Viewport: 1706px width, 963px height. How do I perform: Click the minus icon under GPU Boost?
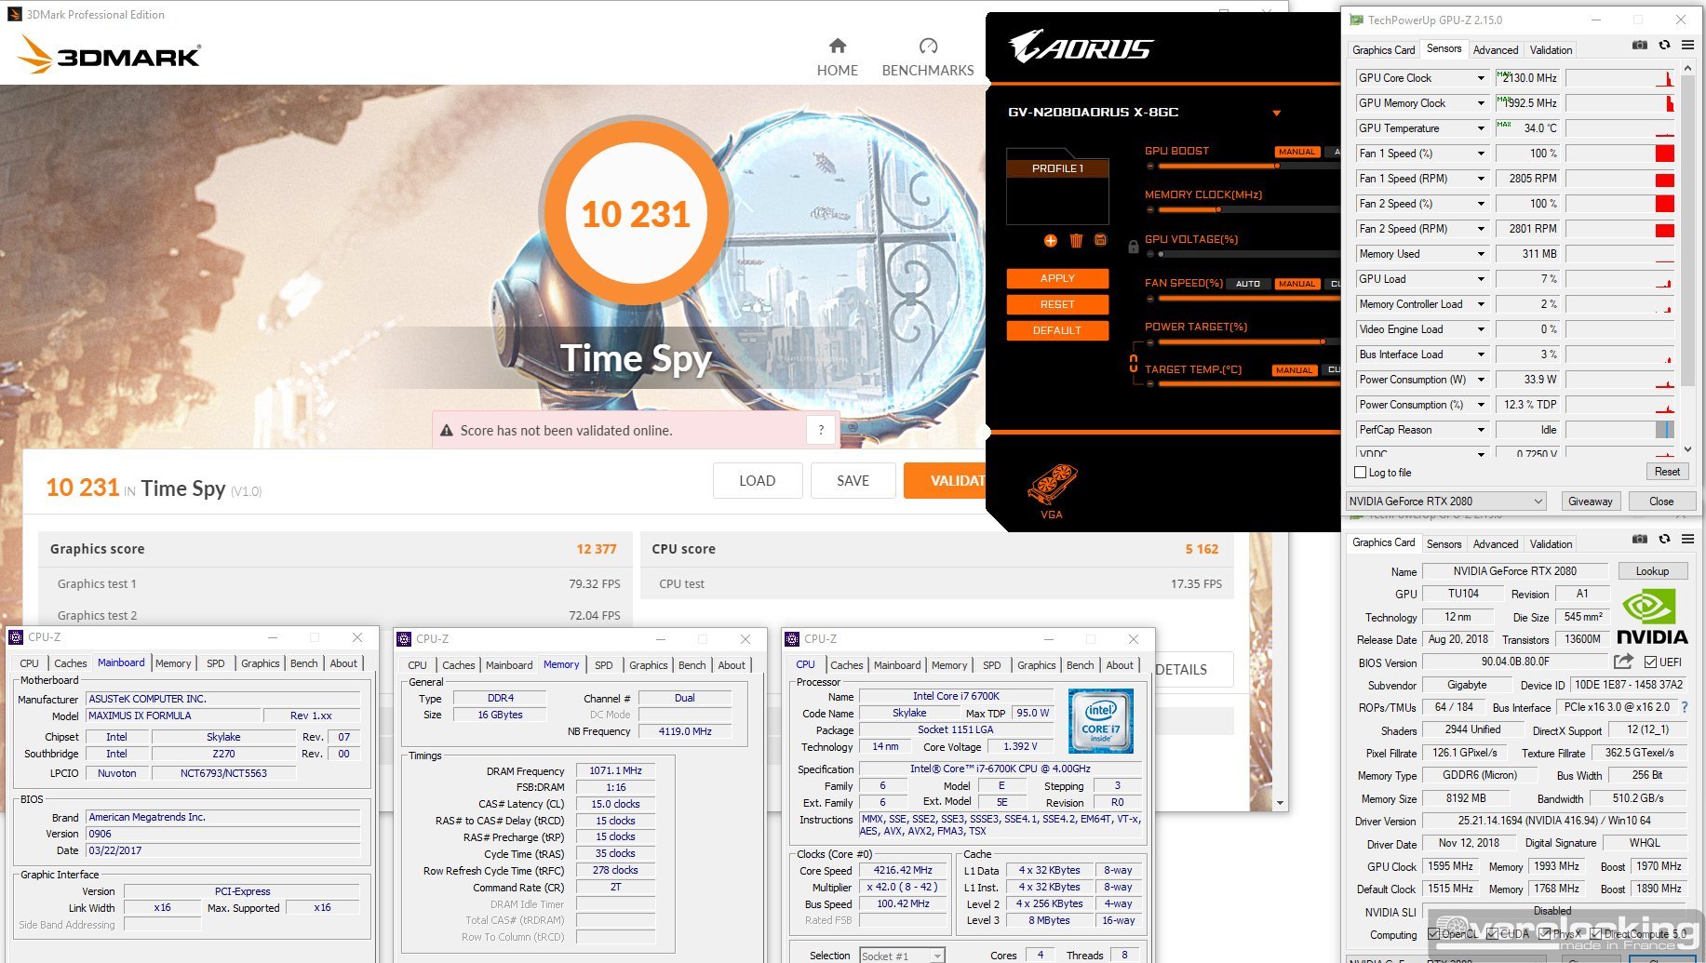pos(1150,167)
